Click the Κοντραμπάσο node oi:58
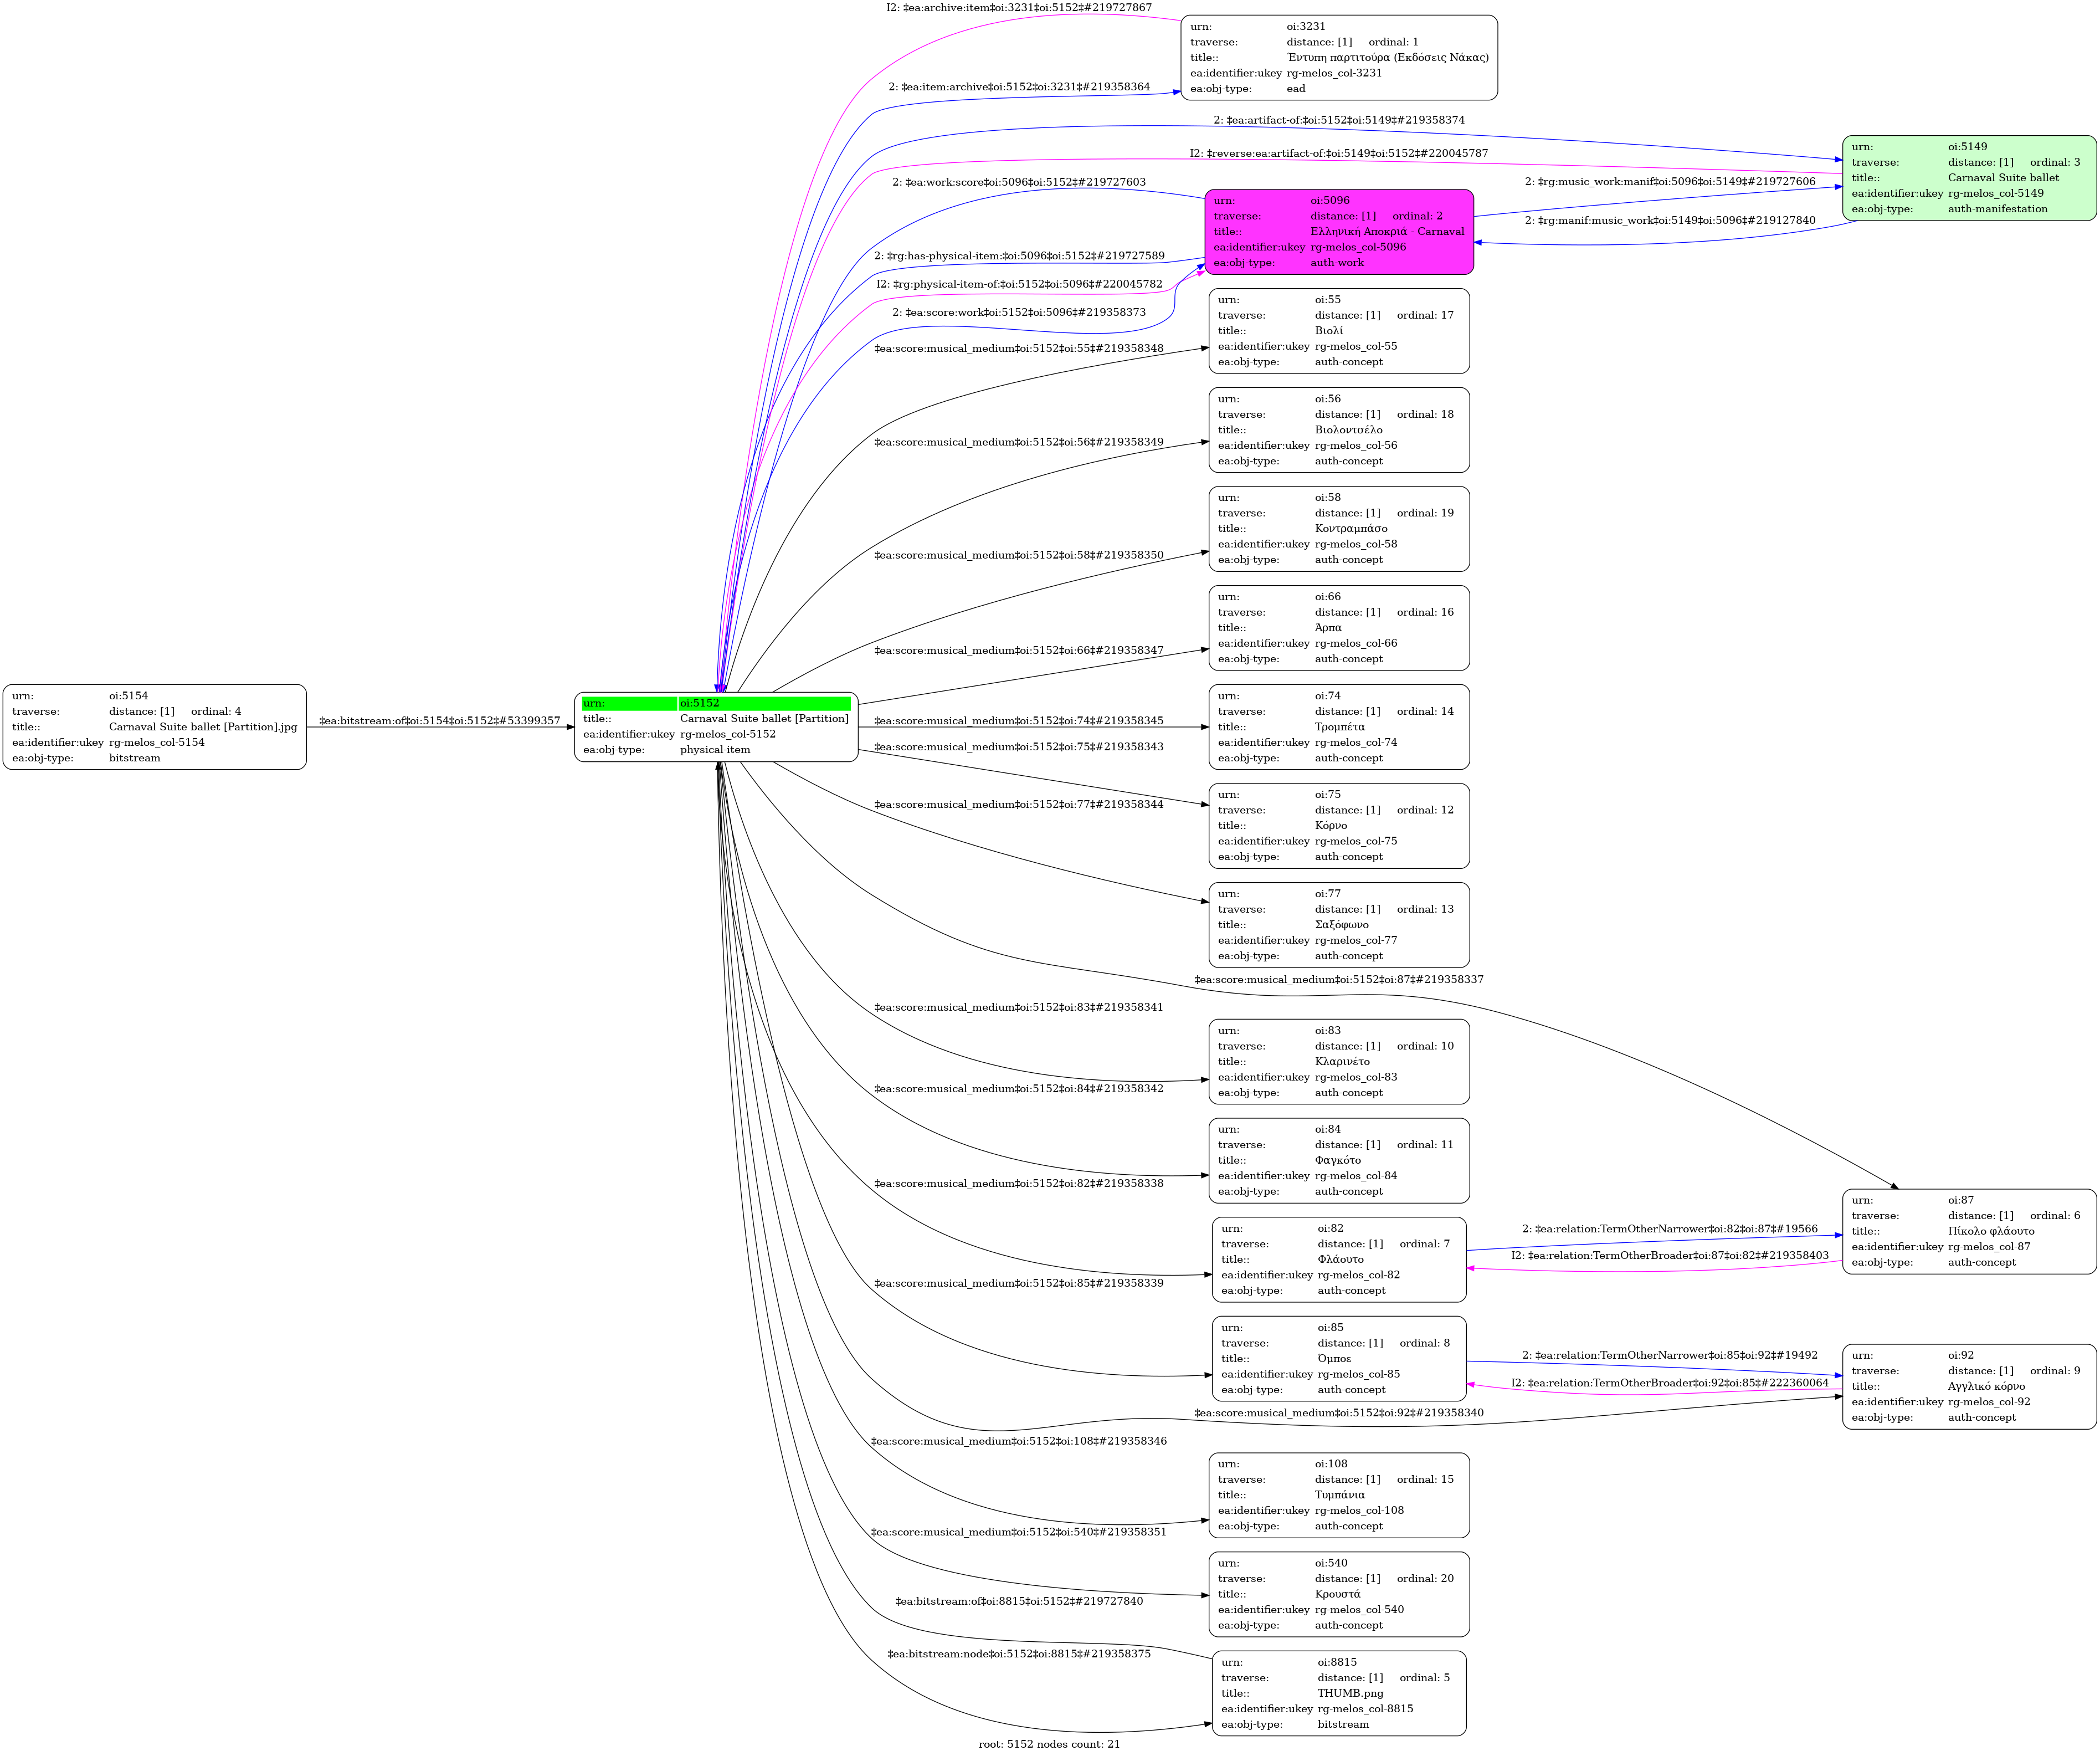Image resolution: width=2100 pixels, height=1756 pixels. click(x=1338, y=528)
